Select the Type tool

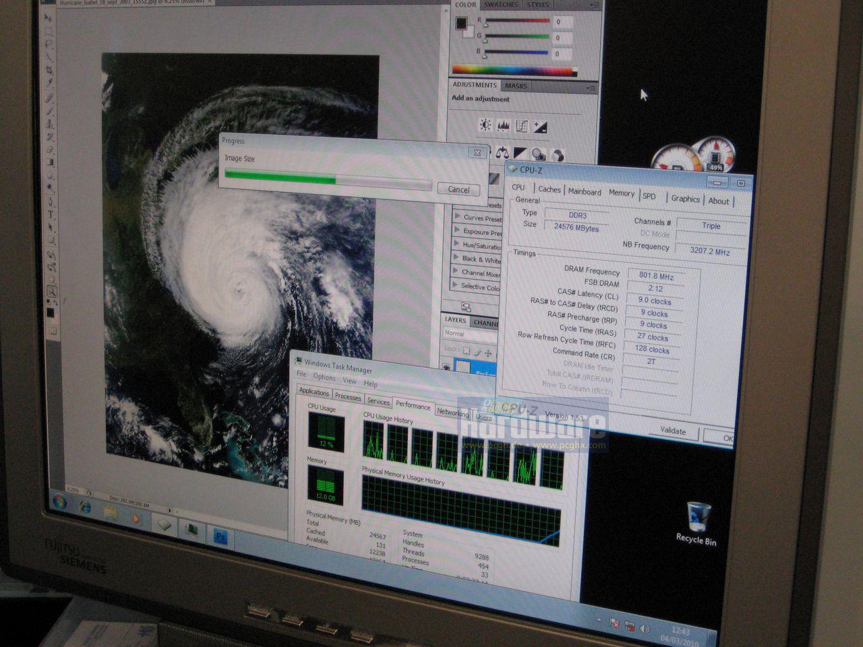(x=51, y=215)
